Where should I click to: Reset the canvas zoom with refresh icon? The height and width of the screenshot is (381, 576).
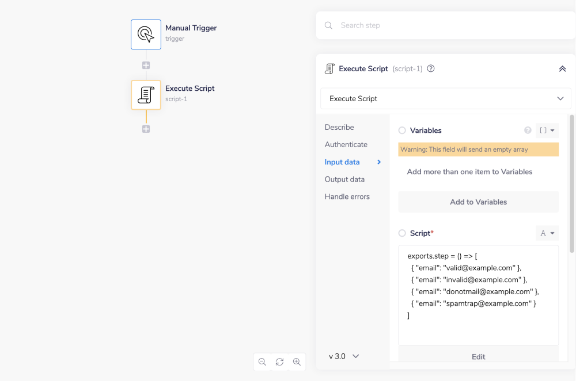[279, 362]
